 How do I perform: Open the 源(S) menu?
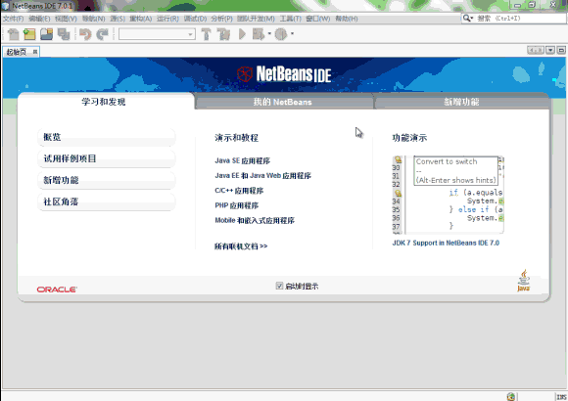tap(118, 19)
